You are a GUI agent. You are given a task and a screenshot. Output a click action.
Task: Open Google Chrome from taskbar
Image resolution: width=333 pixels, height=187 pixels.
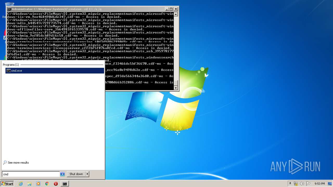tap(47, 184)
